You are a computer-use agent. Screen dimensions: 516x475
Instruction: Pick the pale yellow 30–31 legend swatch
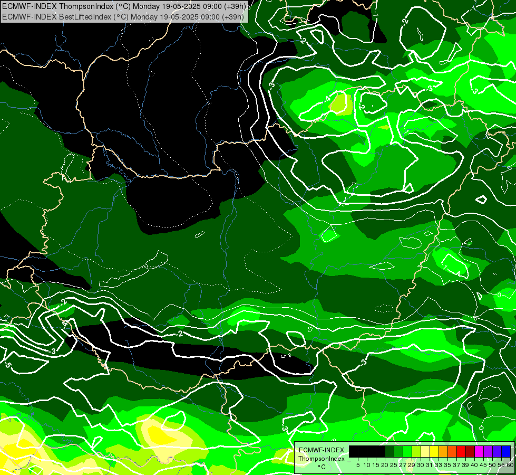pyautogui.click(x=425, y=451)
